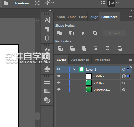Collapse Layer 1 with its chevron

(74, 69)
